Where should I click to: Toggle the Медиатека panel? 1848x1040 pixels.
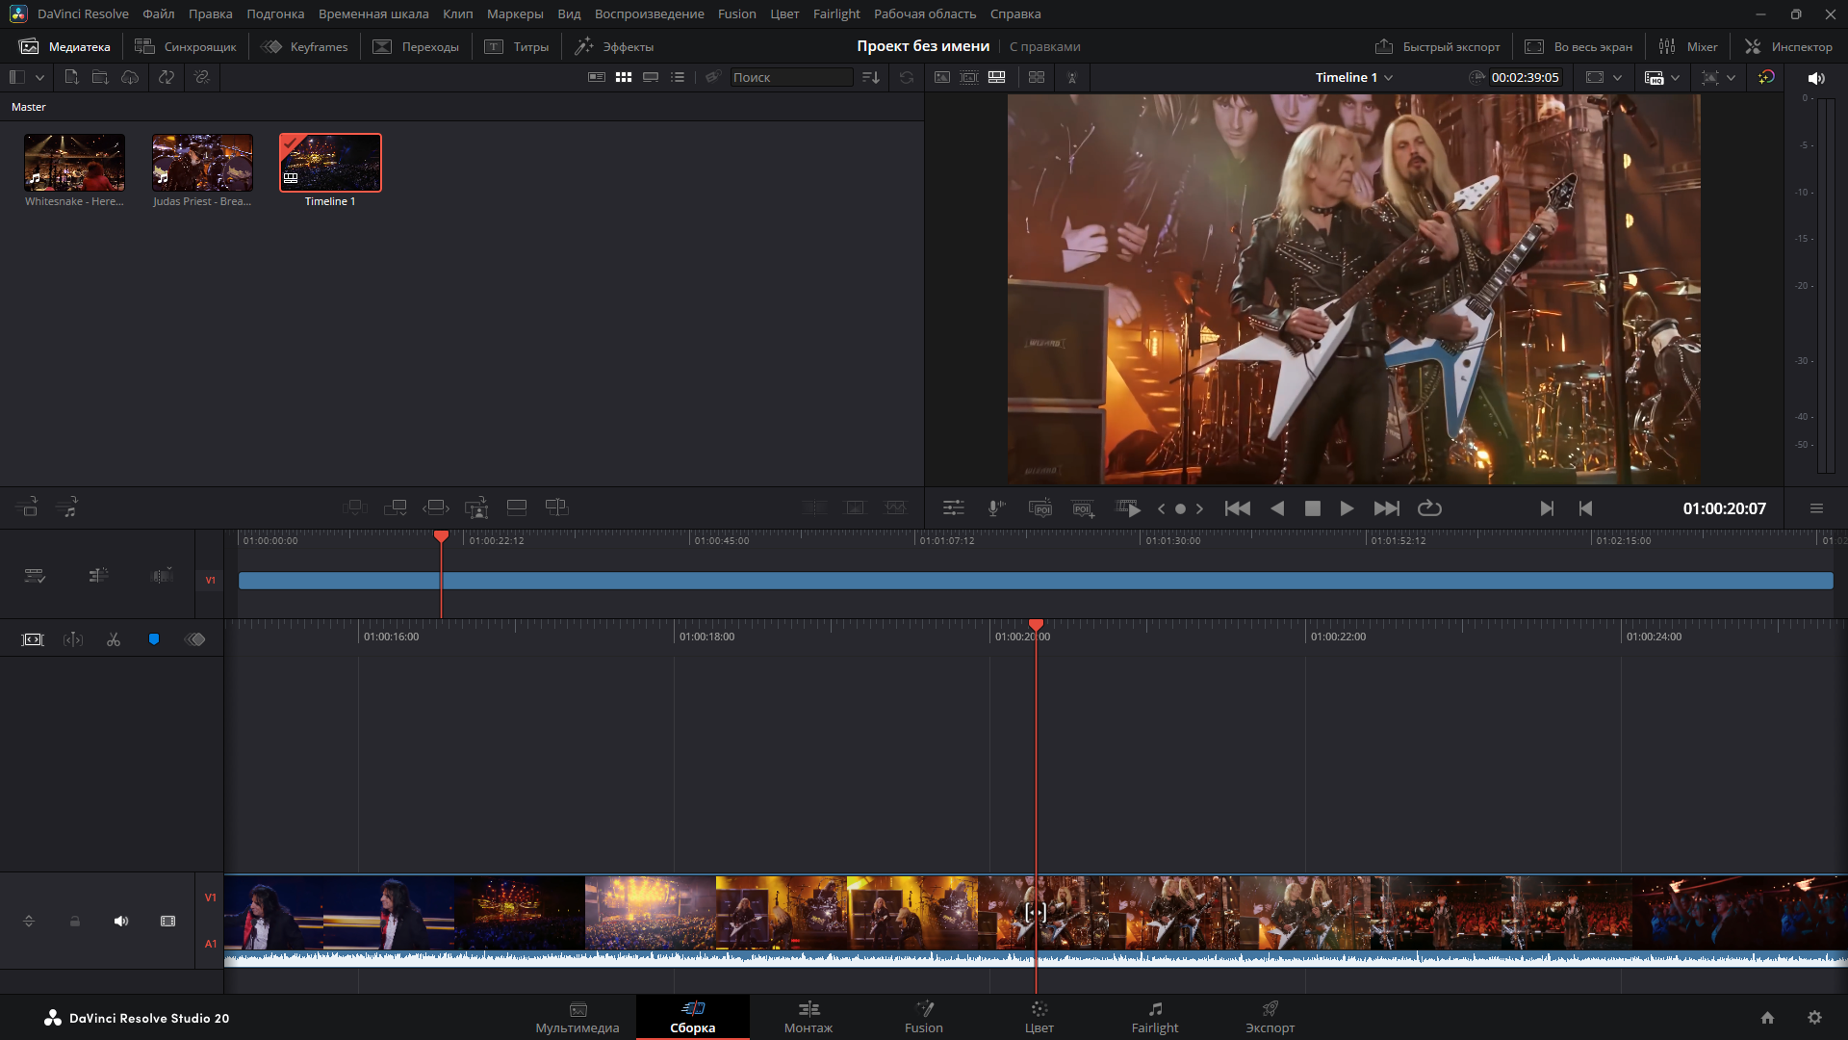(x=65, y=46)
